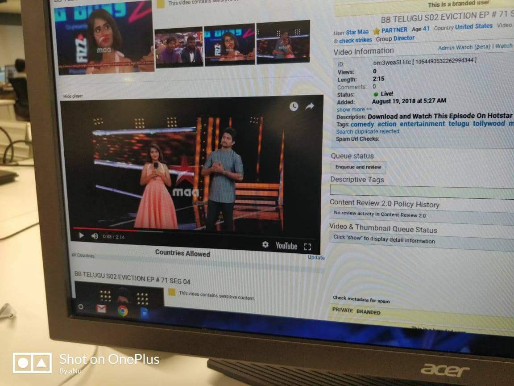Click the tollywood tag
The height and width of the screenshot is (386, 514).
click(x=489, y=123)
